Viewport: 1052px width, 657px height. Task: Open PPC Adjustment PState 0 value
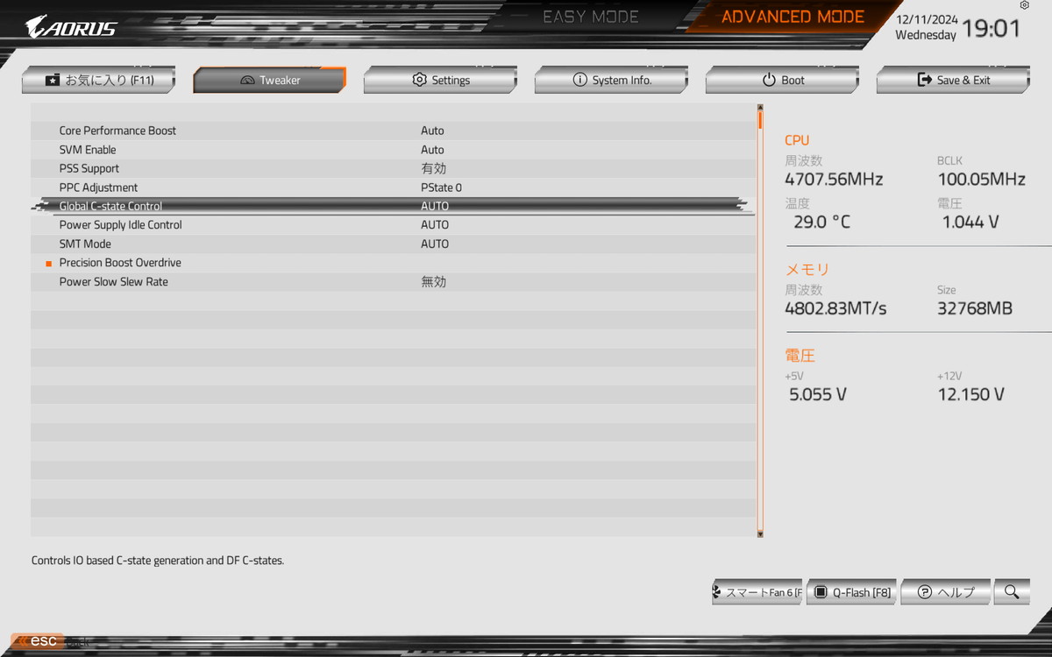pyautogui.click(x=441, y=187)
